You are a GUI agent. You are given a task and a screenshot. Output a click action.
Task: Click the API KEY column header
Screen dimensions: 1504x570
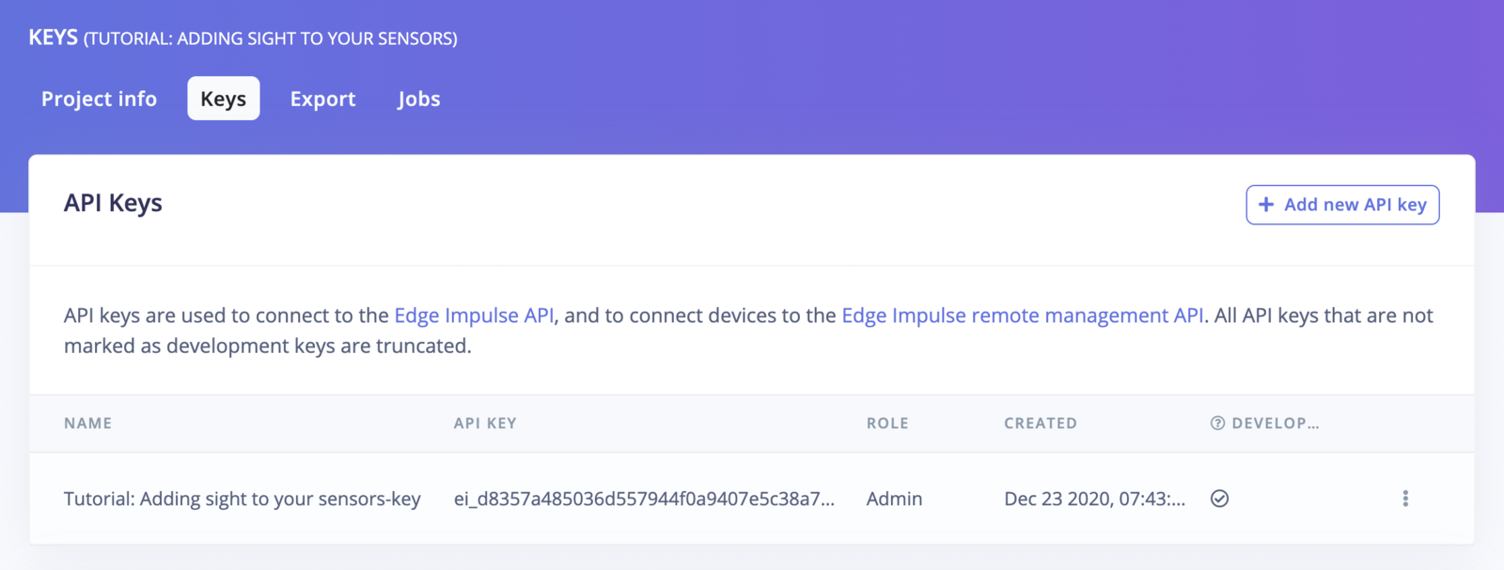click(x=485, y=424)
